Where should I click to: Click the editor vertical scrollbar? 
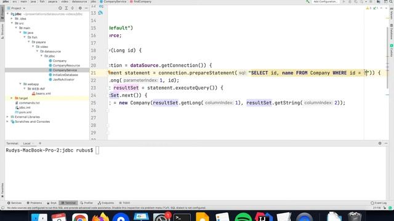(387, 58)
